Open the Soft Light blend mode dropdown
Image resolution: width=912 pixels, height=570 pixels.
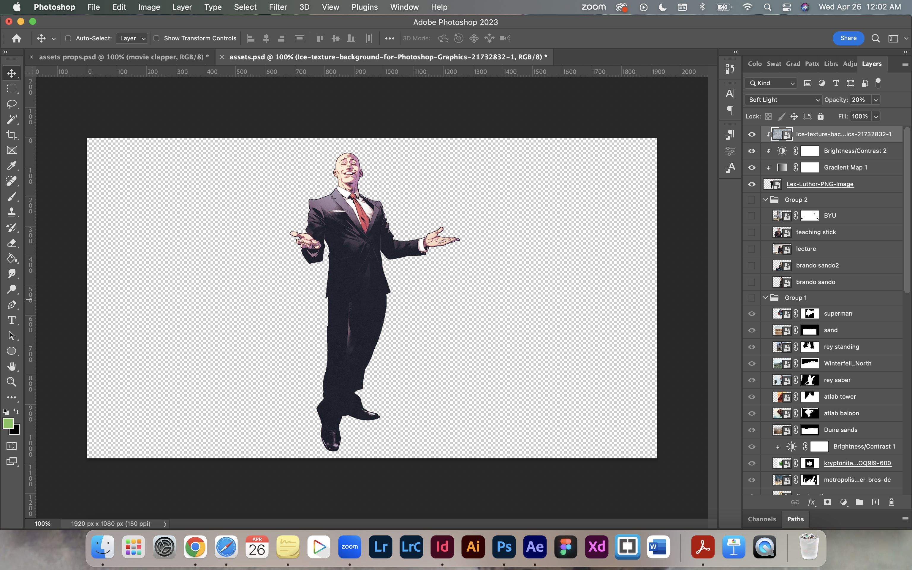(783, 99)
